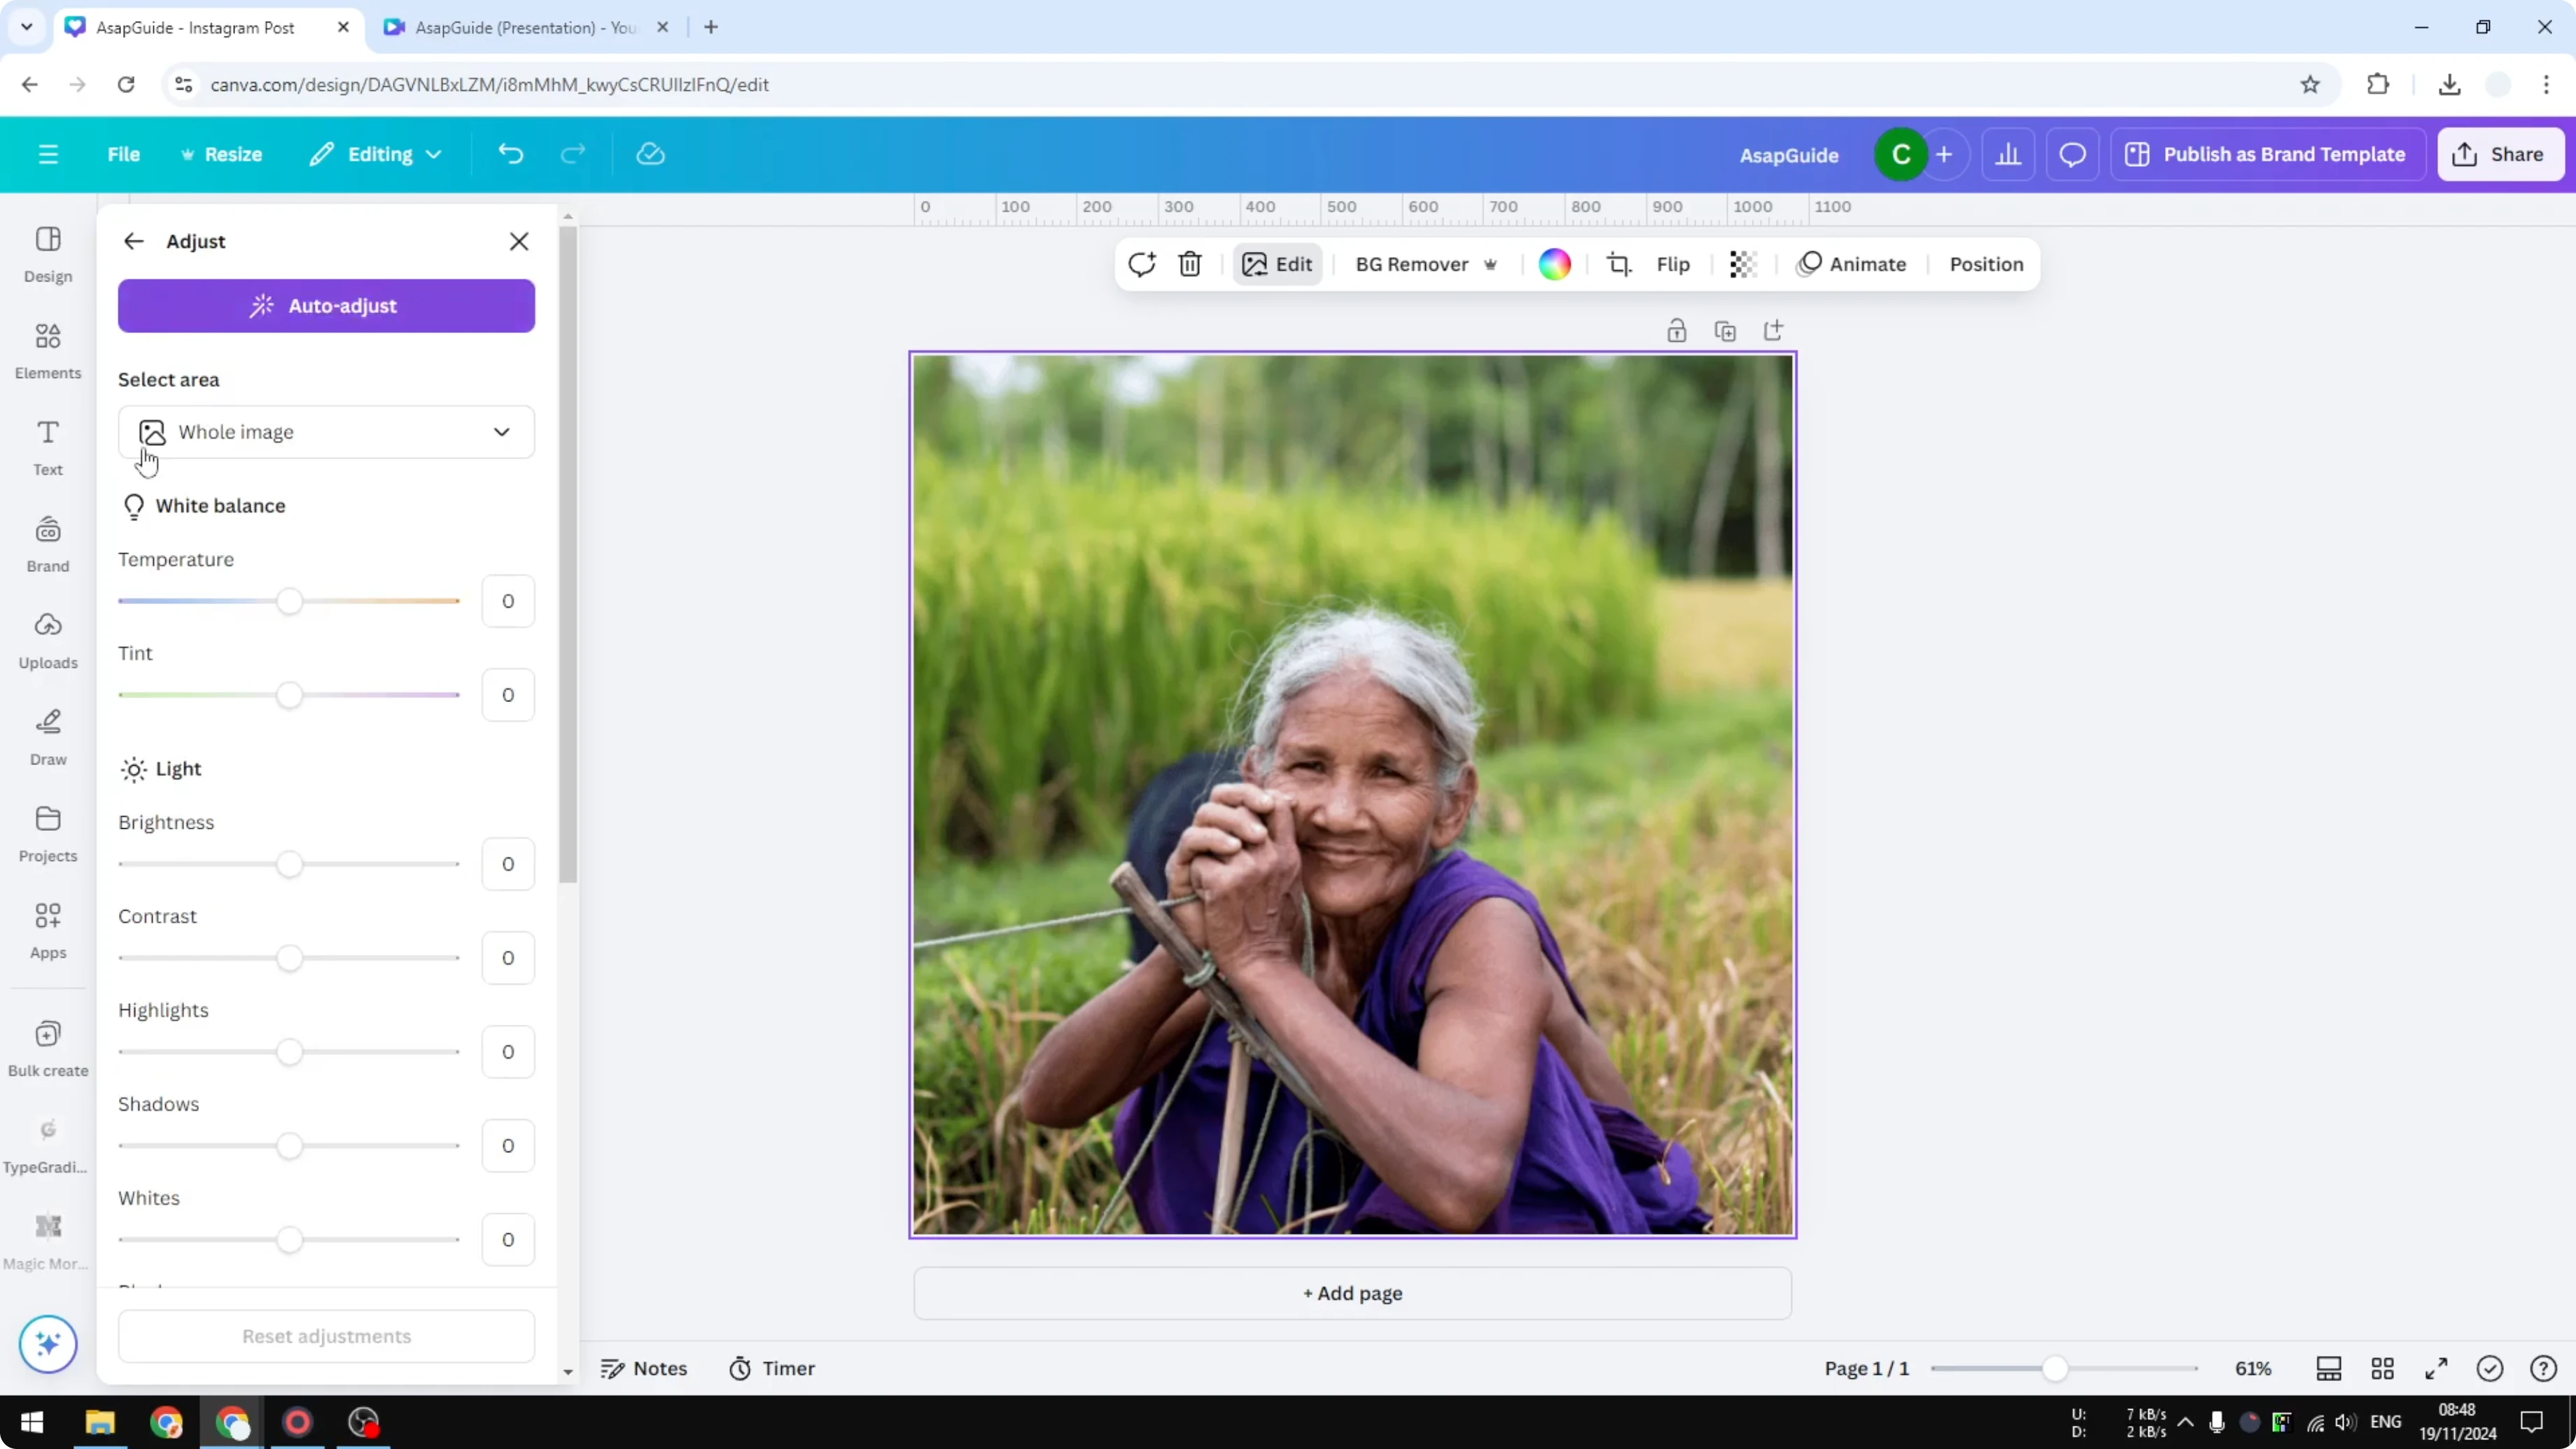Open the Whole image select area dropdown

(x=326, y=432)
